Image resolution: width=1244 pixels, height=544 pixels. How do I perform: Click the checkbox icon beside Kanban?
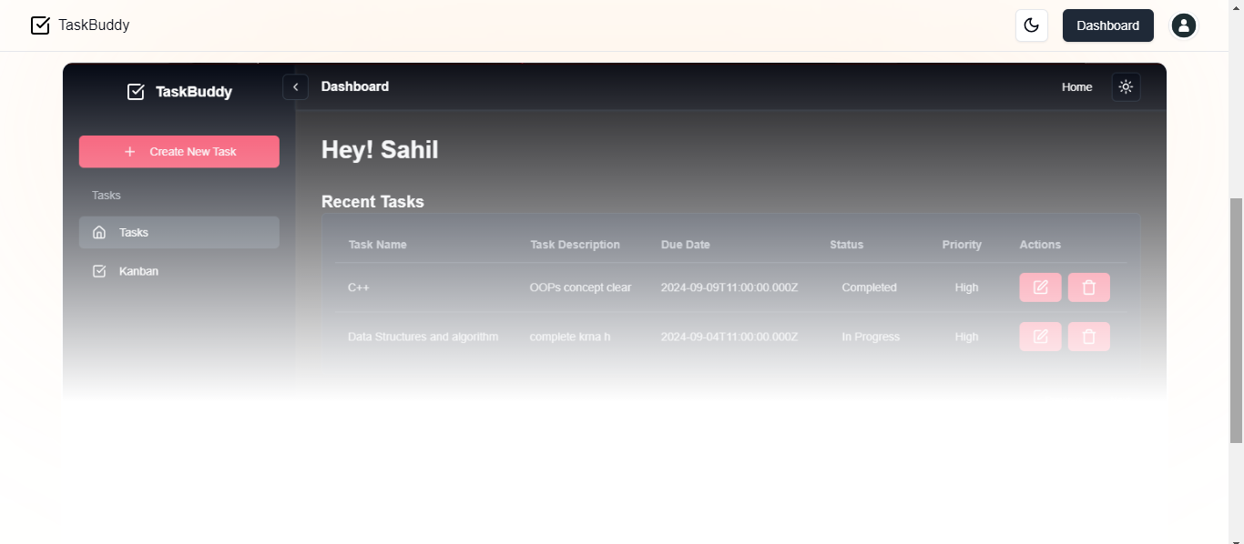[x=99, y=270]
